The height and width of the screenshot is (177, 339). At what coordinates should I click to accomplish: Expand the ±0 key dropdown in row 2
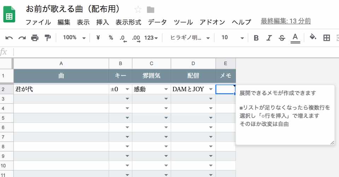coord(127,89)
